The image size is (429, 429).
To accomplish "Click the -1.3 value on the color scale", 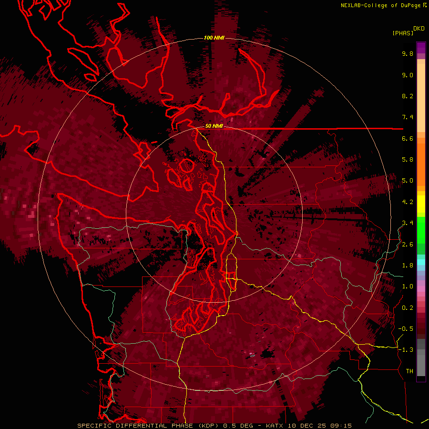I will coord(406,350).
